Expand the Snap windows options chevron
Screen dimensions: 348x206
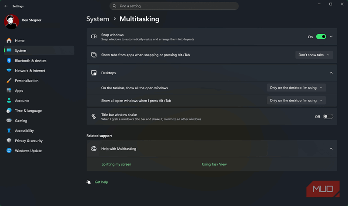pyautogui.click(x=331, y=37)
